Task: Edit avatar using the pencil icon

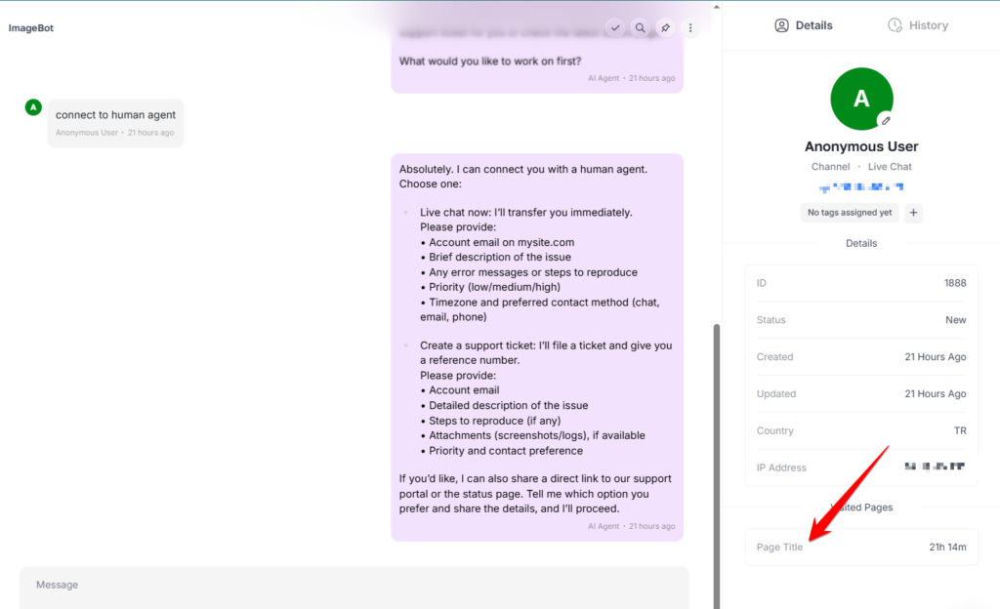Action: (x=885, y=120)
